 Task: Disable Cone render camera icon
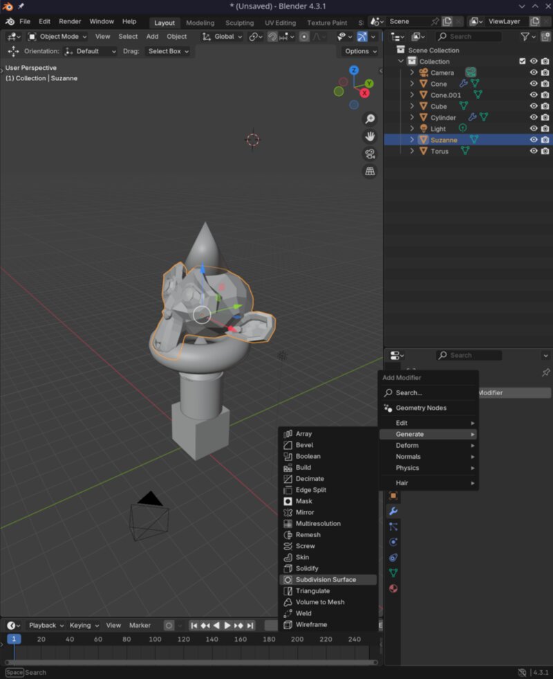click(545, 84)
